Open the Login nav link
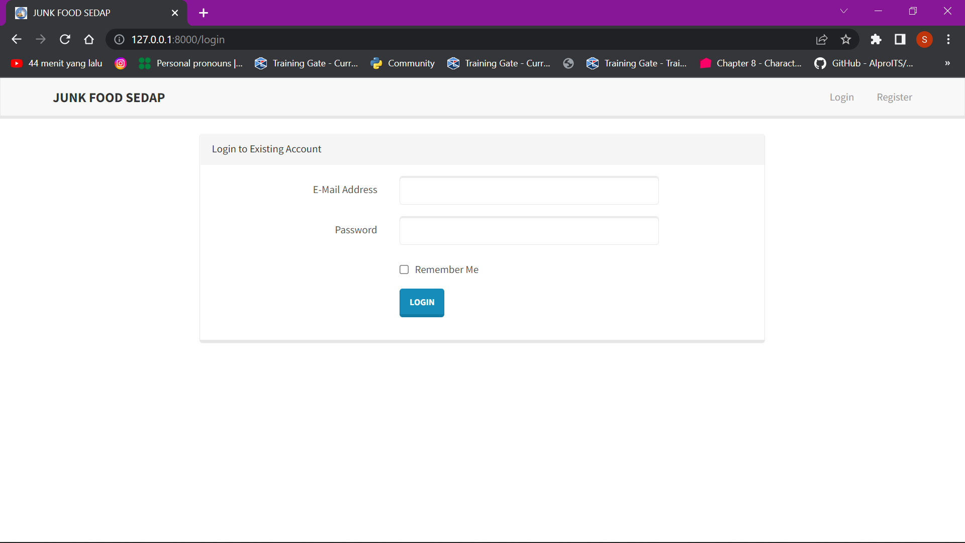The height and width of the screenshot is (543, 965). coord(842,97)
